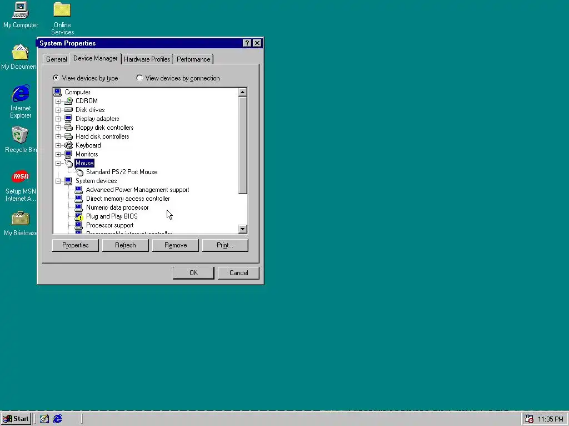Click the dialog help question mark button
569x426 pixels.
click(x=247, y=43)
